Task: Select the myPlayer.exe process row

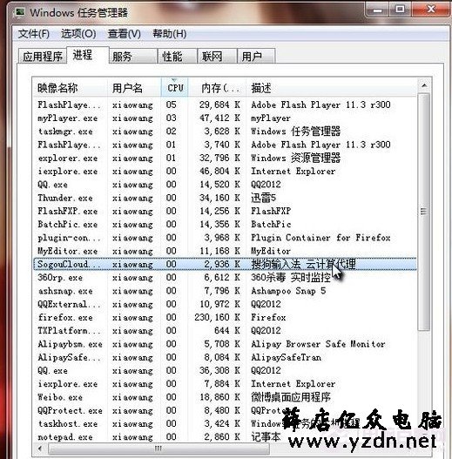Action: 225,118
